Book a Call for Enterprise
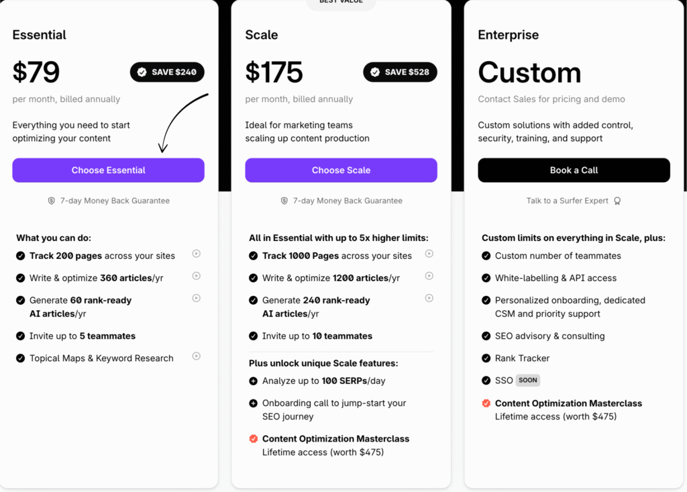The height and width of the screenshot is (492, 687). click(x=574, y=170)
